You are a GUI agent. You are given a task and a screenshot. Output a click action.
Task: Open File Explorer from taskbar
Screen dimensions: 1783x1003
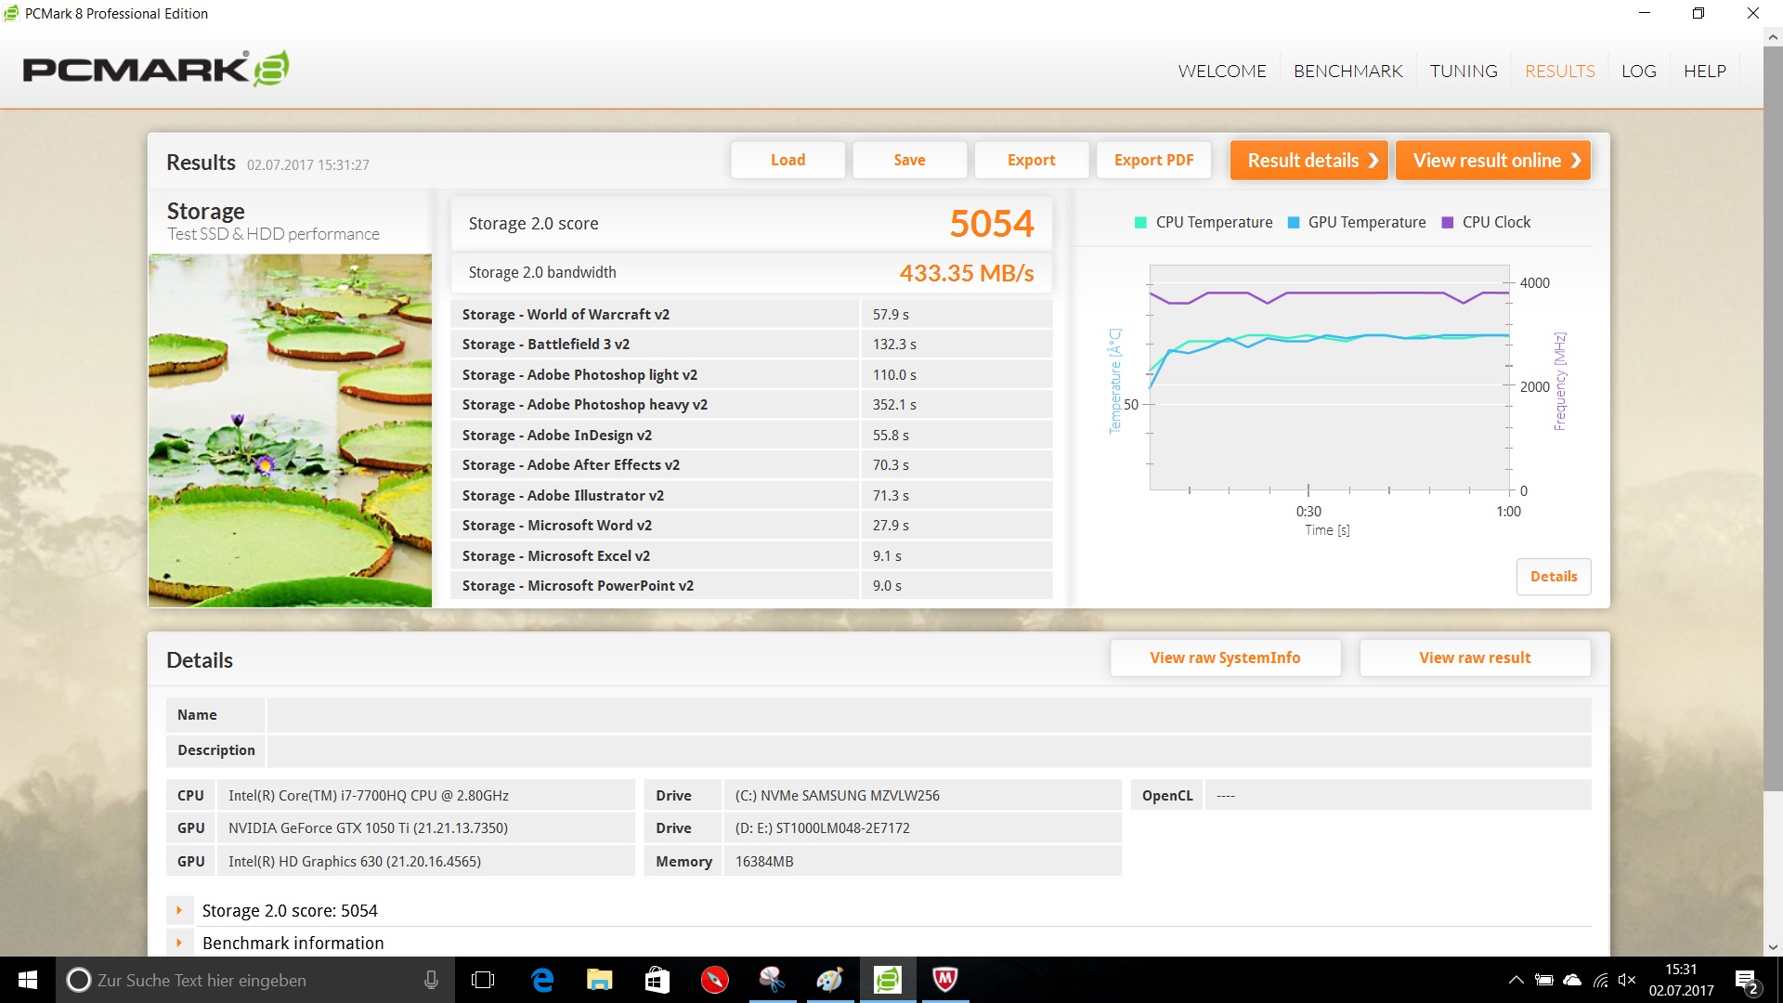pyautogui.click(x=600, y=980)
